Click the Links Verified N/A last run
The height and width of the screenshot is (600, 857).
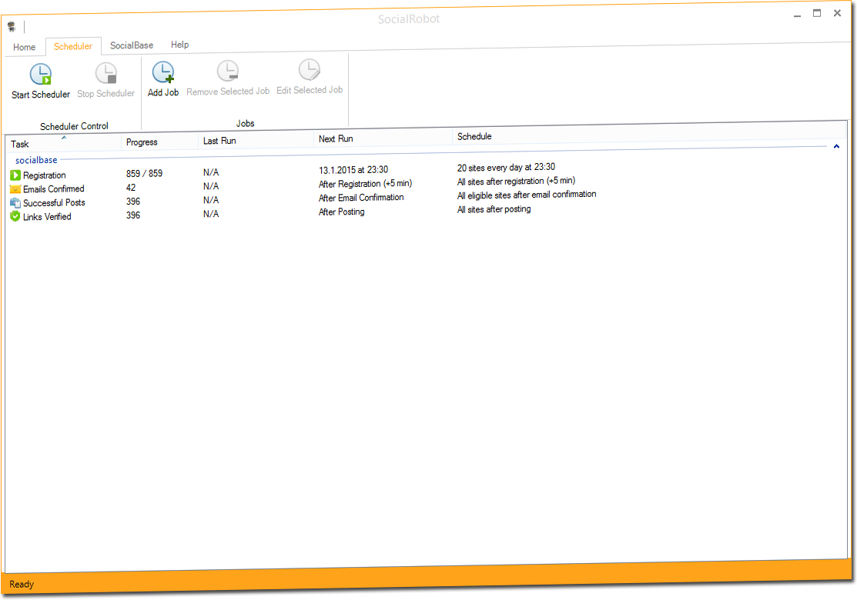click(x=211, y=215)
